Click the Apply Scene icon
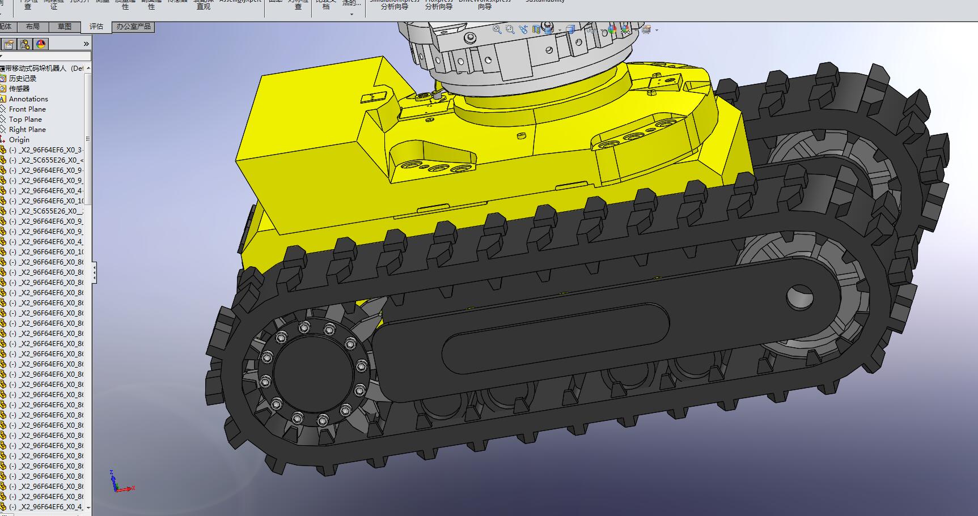Viewport: 978px width, 516px height. (x=625, y=29)
